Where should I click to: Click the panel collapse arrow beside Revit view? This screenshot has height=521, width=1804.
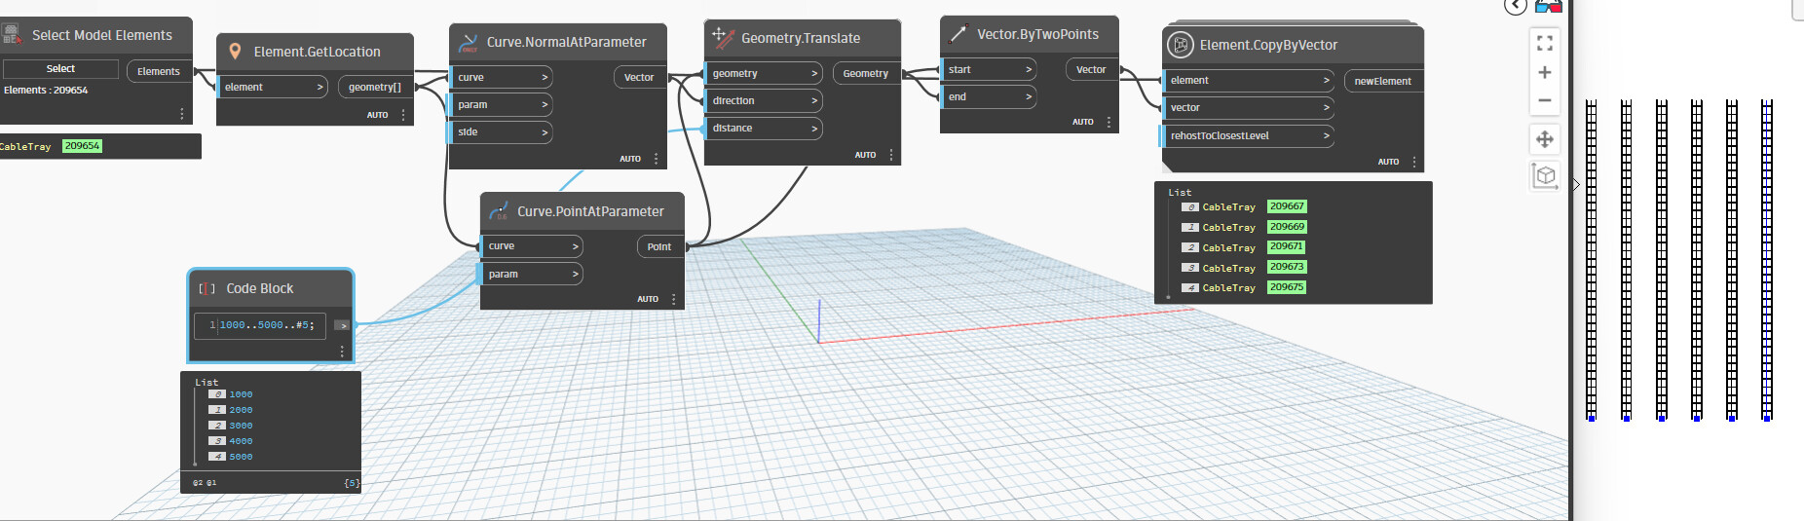click(x=1576, y=184)
